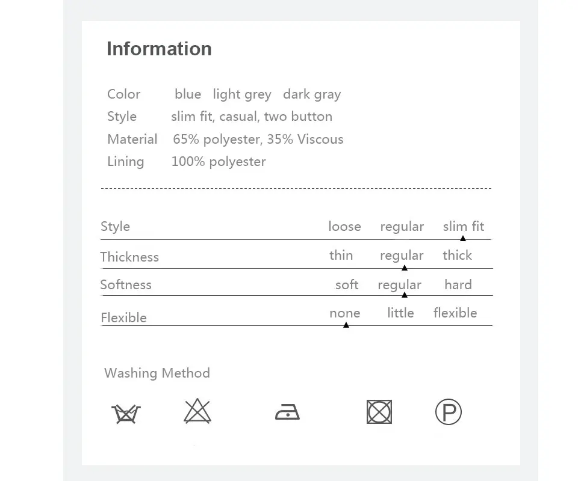Click the triangle marker under slim fit
The height and width of the screenshot is (481, 578).
click(x=463, y=239)
